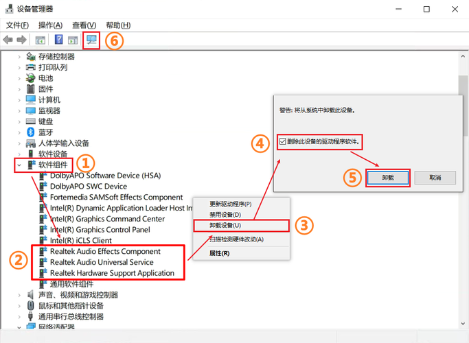Expand the 声音、视频和游戏控制器 category

pos(19,295)
